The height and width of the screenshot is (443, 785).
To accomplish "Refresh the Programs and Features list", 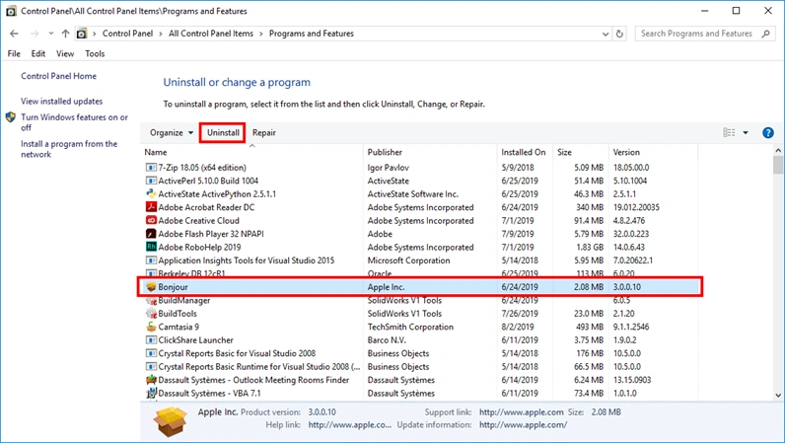I will 619,34.
